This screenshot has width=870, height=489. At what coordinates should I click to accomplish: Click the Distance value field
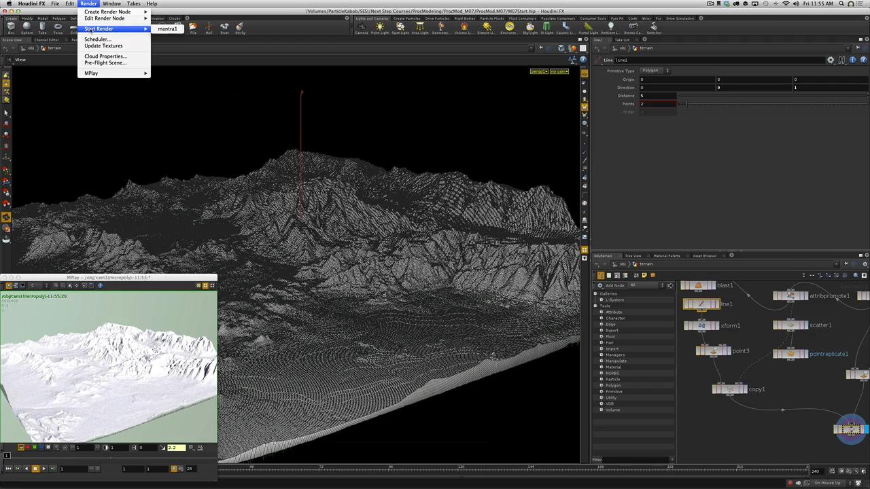pyautogui.click(x=658, y=96)
